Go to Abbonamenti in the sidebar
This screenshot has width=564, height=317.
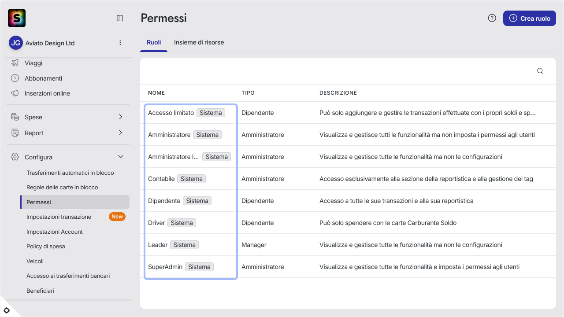tap(43, 78)
